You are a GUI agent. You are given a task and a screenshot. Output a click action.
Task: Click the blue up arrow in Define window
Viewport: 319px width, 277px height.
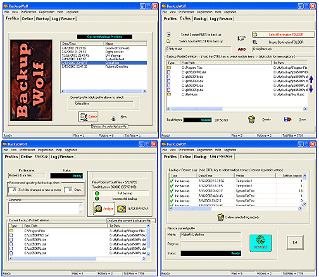[x=311, y=79]
